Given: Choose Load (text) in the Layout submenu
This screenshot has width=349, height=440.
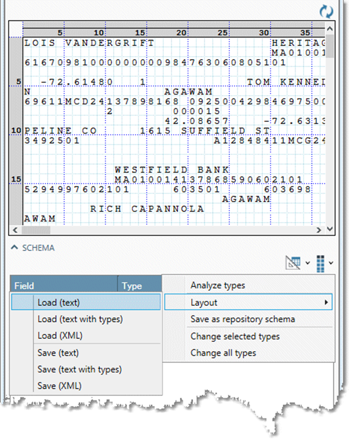Looking at the screenshot, I should 59,303.
